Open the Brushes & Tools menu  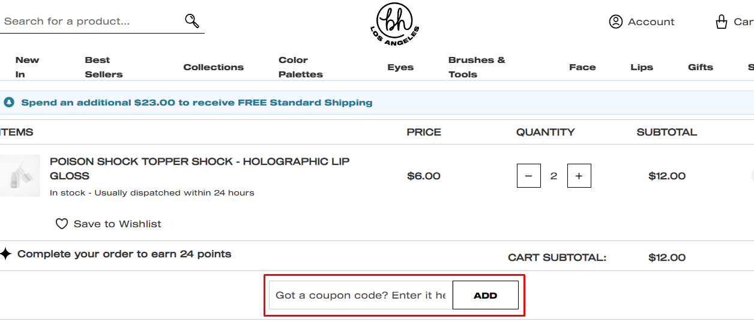tap(477, 67)
